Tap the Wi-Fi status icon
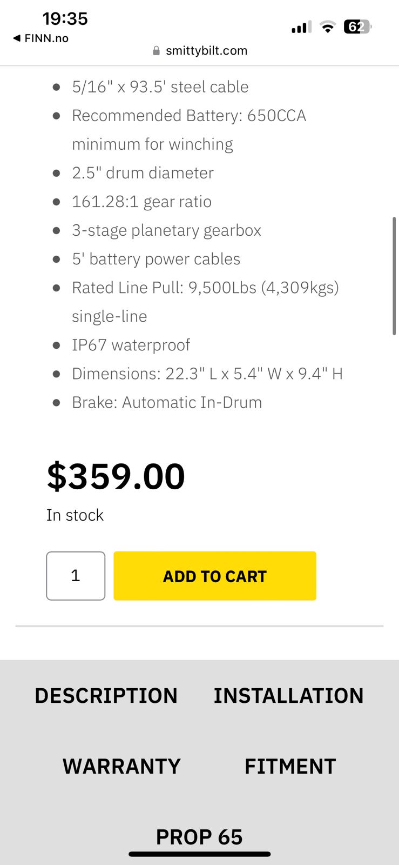Screen dimensions: 399x865 327,26
